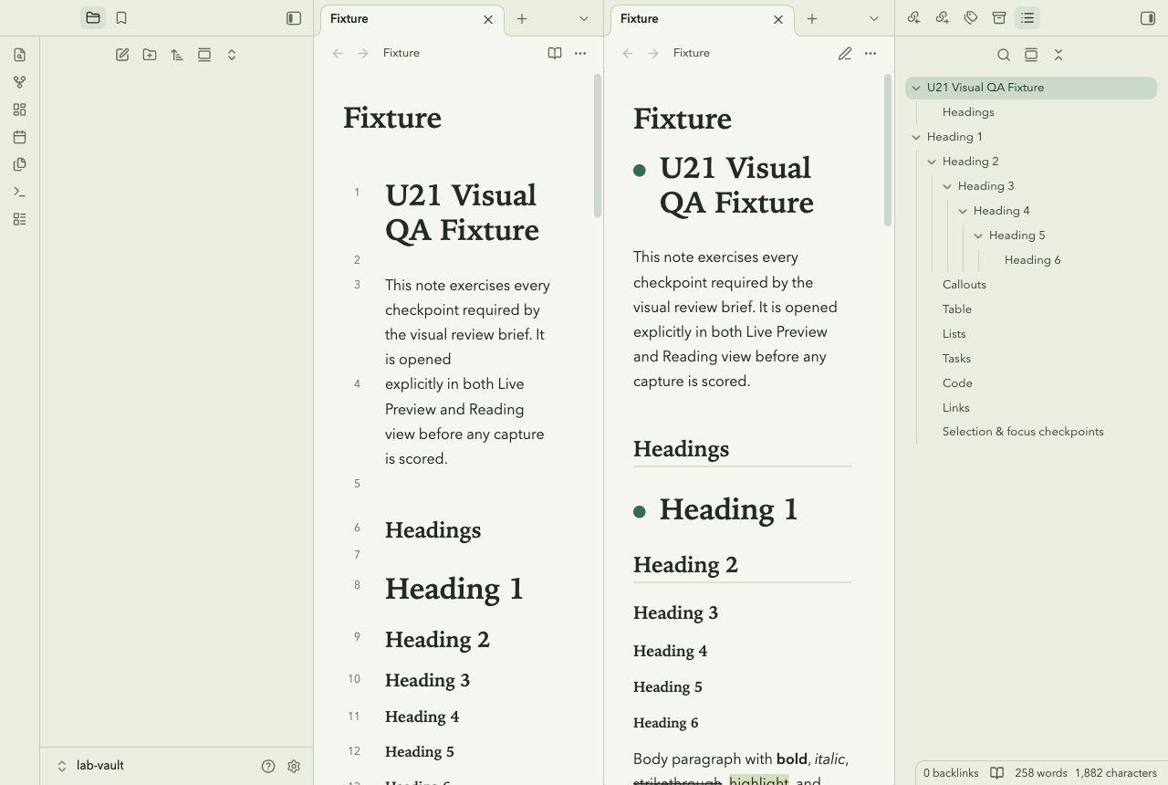Screen dimensions: 1168x785
Task: Toggle the right sidebar
Action: pyautogui.click(x=1148, y=18)
